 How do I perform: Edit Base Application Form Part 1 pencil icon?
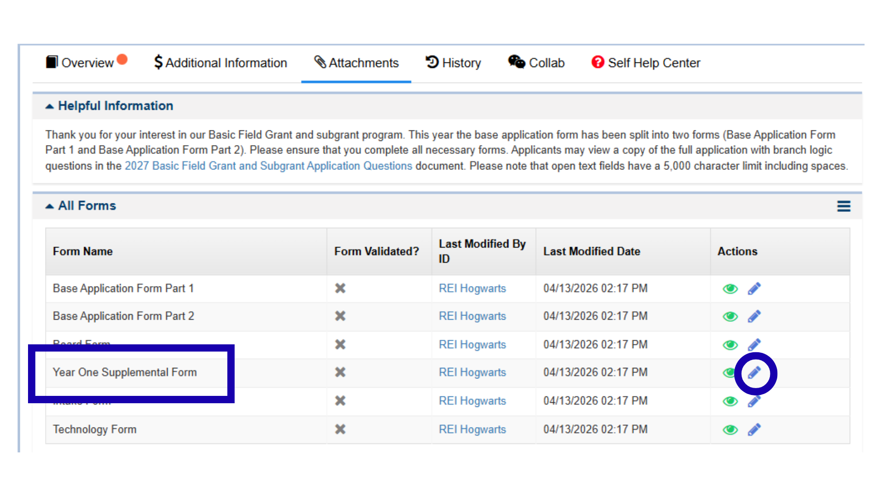click(x=754, y=288)
